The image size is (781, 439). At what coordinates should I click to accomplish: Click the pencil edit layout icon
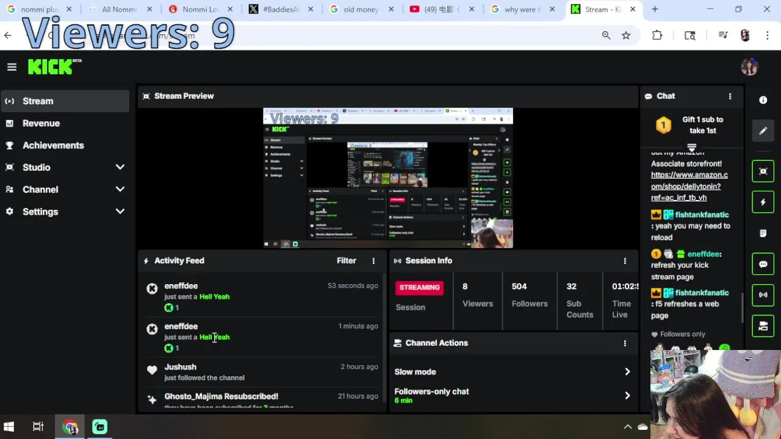[763, 130]
